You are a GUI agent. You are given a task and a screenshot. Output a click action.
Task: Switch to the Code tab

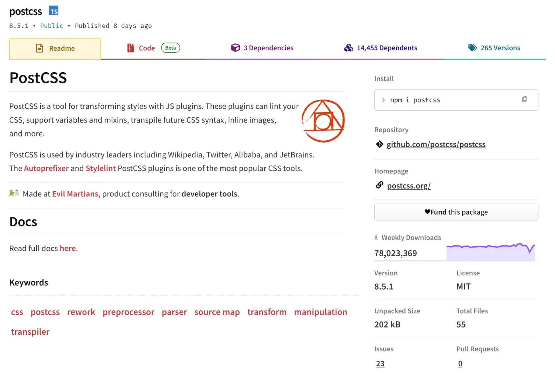(x=153, y=48)
